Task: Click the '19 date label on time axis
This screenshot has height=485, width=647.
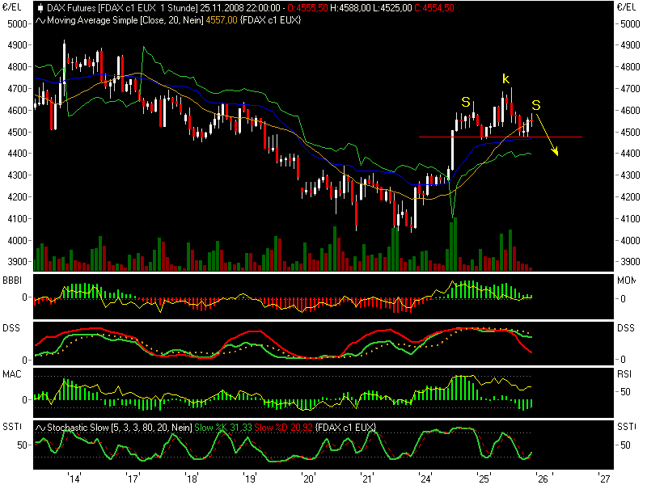Action: pyautogui.click(x=250, y=479)
